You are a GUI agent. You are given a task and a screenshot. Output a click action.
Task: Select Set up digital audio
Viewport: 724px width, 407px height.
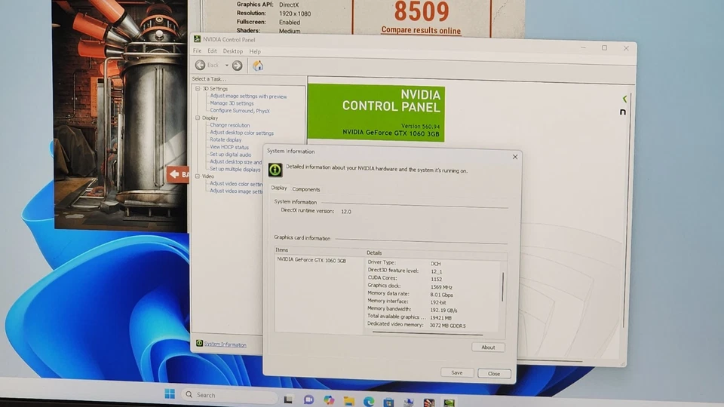click(x=231, y=155)
